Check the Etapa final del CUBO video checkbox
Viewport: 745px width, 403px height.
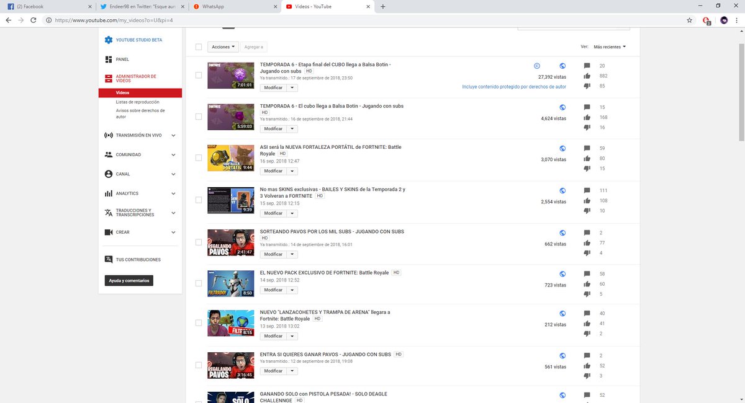click(x=199, y=75)
